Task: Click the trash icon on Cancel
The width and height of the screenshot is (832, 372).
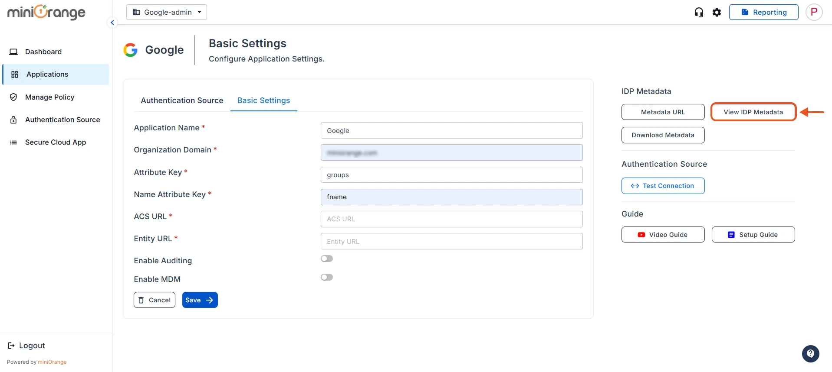Action: pyautogui.click(x=141, y=300)
